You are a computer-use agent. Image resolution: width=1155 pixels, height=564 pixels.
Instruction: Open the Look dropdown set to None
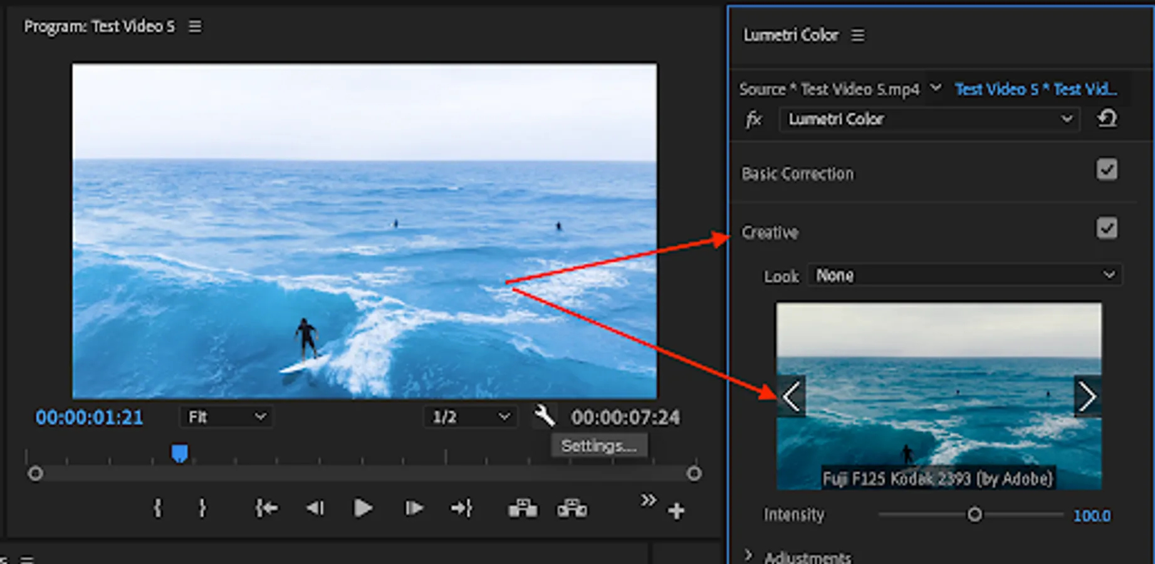click(965, 275)
